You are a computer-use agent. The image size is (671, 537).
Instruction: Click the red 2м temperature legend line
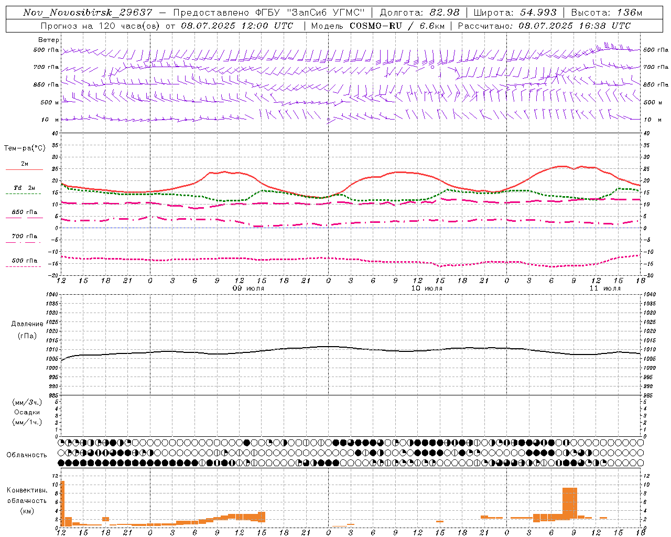(24, 170)
